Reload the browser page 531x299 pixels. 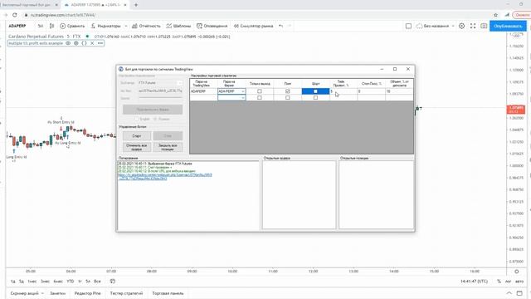click(x=15, y=15)
